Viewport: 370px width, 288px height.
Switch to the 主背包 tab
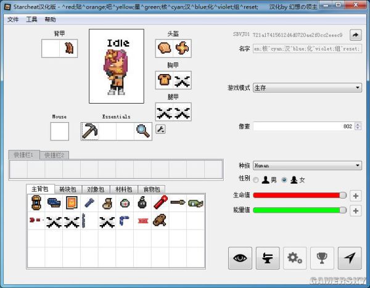pos(40,189)
